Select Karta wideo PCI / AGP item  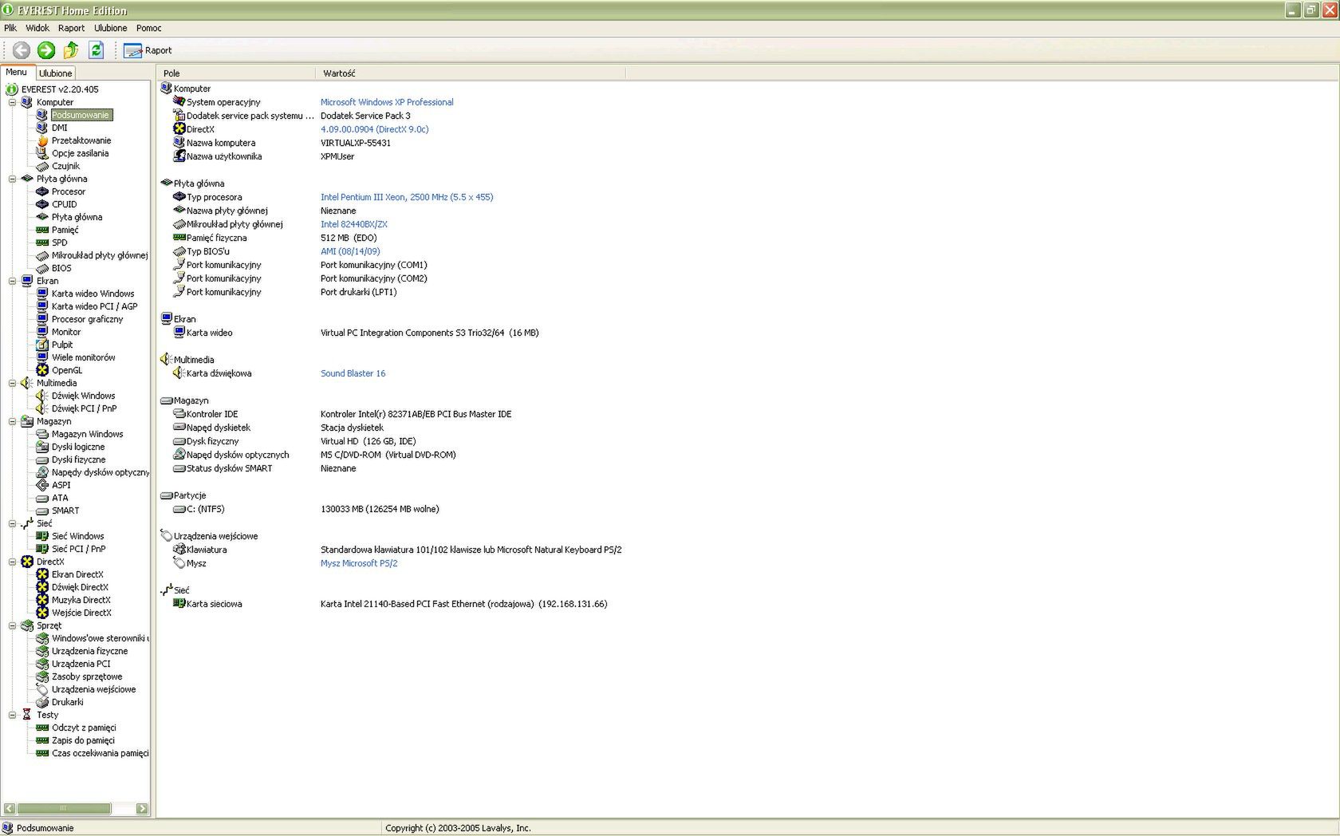click(x=95, y=306)
